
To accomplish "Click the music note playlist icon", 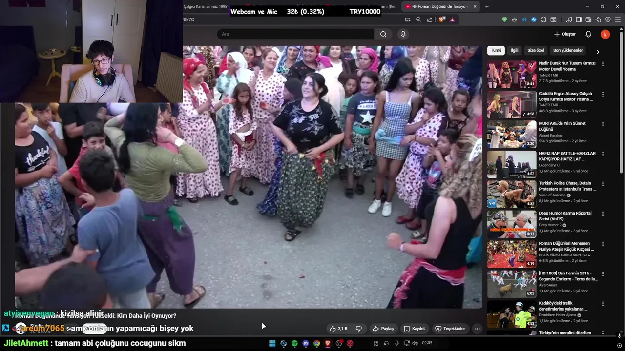I will [569, 19].
